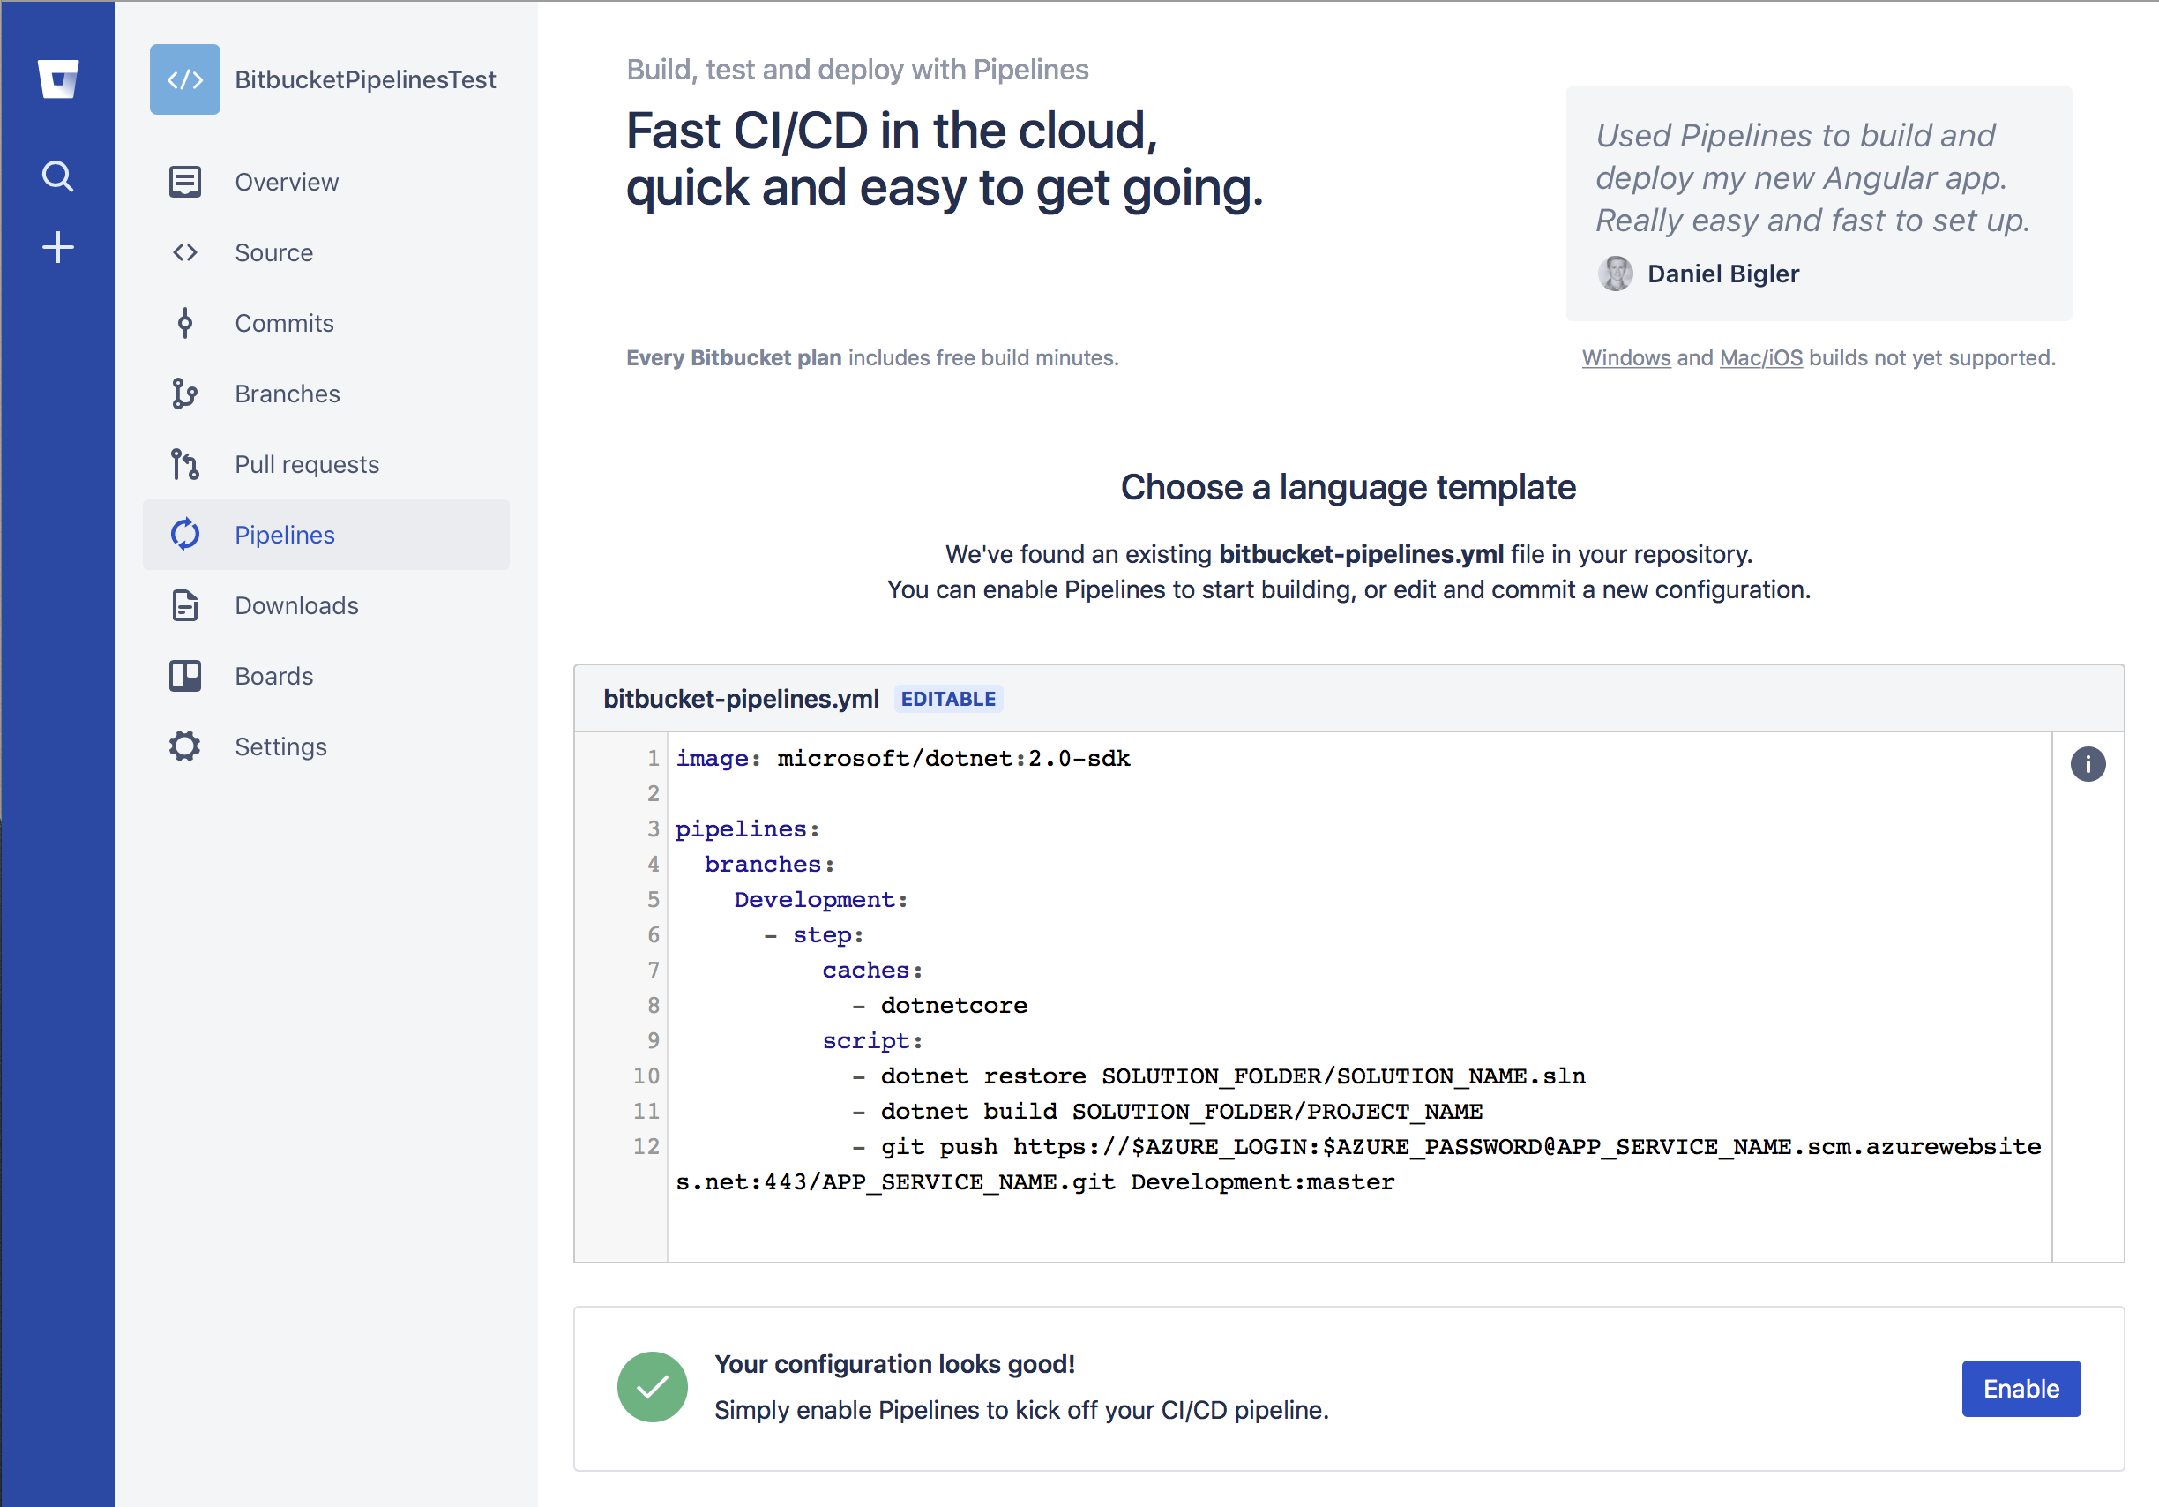2159x1507 pixels.
Task: Click the Enable button
Action: (x=2021, y=1389)
